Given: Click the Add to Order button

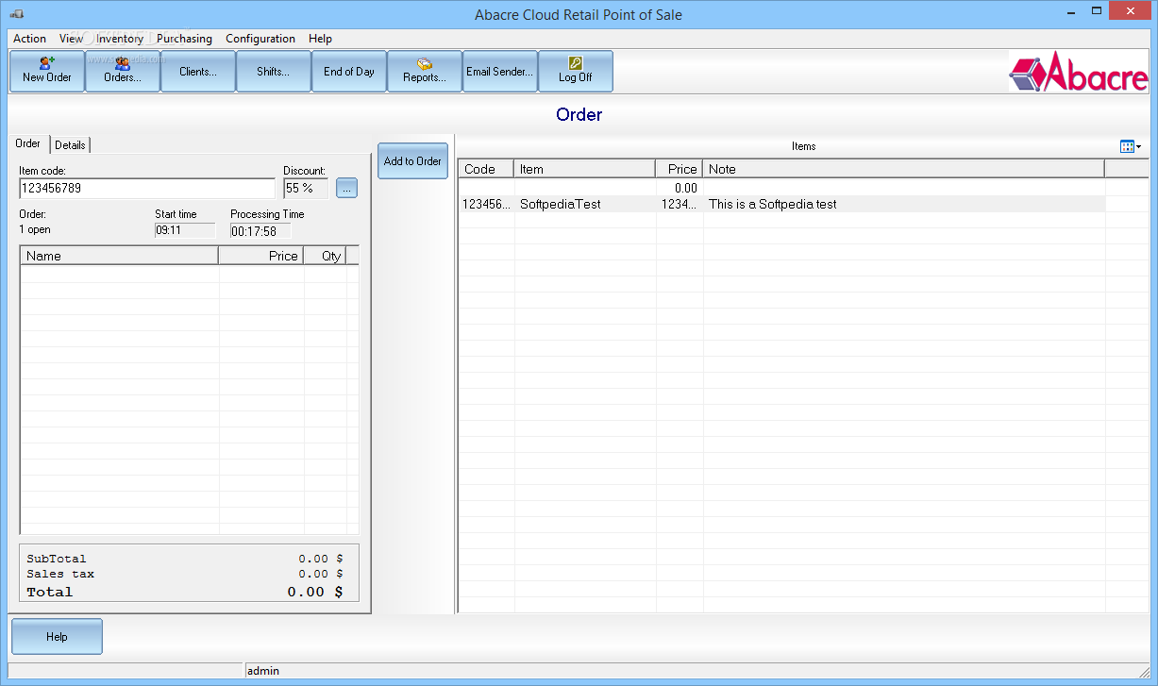Looking at the screenshot, I should (x=412, y=161).
